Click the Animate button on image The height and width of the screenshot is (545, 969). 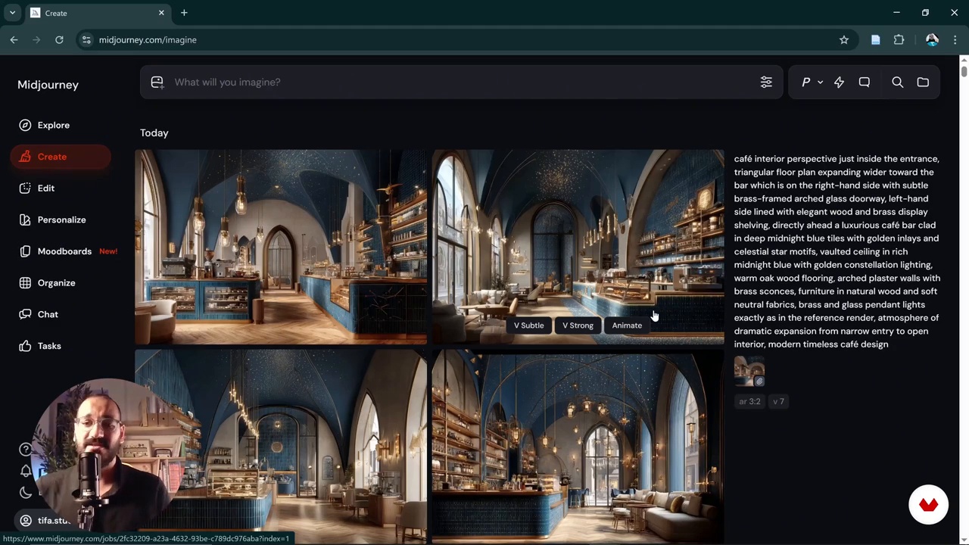[627, 325]
